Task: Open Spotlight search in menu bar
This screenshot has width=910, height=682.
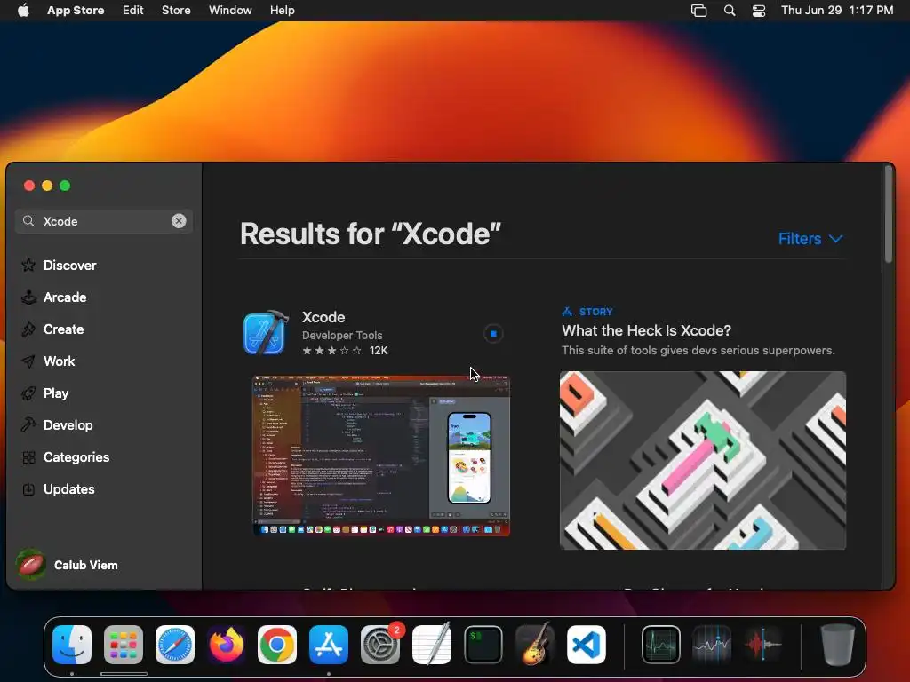Action: point(730,11)
